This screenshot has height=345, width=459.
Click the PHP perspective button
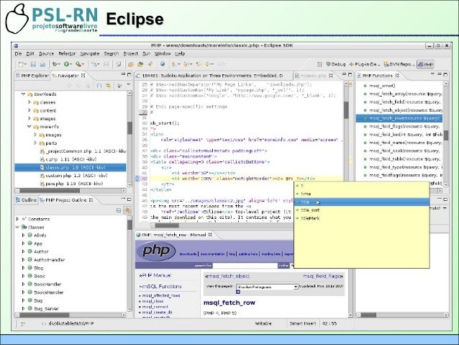426,64
